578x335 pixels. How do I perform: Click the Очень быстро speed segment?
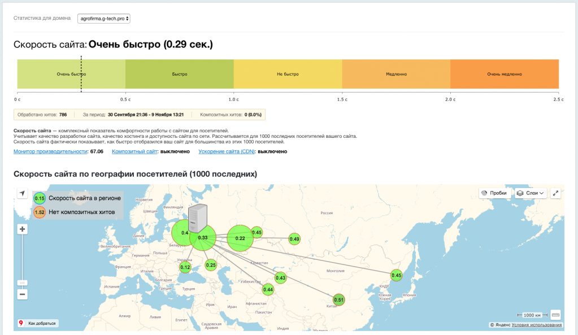(x=71, y=74)
